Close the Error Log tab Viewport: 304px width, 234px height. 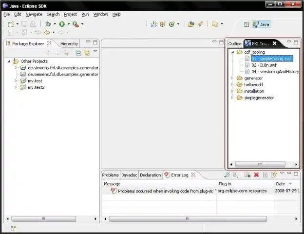[x=193, y=175]
